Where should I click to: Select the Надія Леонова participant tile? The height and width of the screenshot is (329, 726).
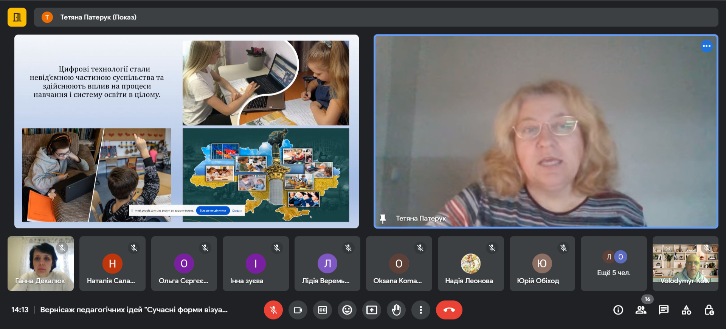[x=470, y=264]
